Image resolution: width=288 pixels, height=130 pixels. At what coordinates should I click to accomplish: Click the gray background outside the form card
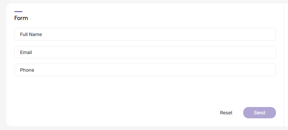coord(3,73)
